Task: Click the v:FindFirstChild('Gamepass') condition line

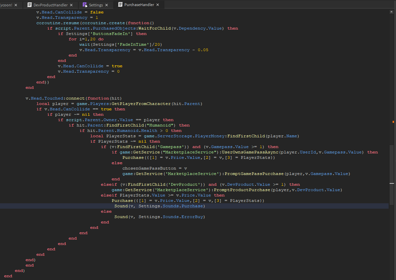Action: (190, 147)
